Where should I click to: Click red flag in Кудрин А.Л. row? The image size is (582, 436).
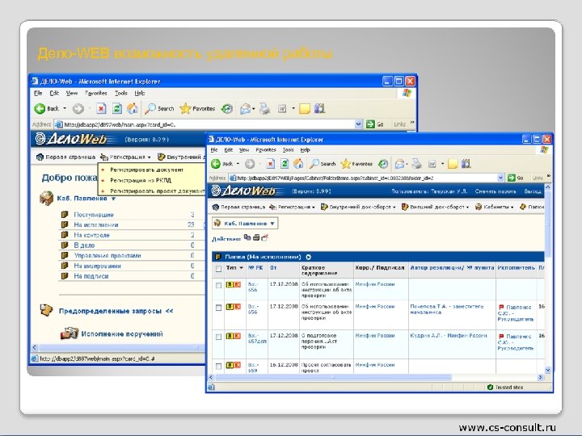point(501,336)
